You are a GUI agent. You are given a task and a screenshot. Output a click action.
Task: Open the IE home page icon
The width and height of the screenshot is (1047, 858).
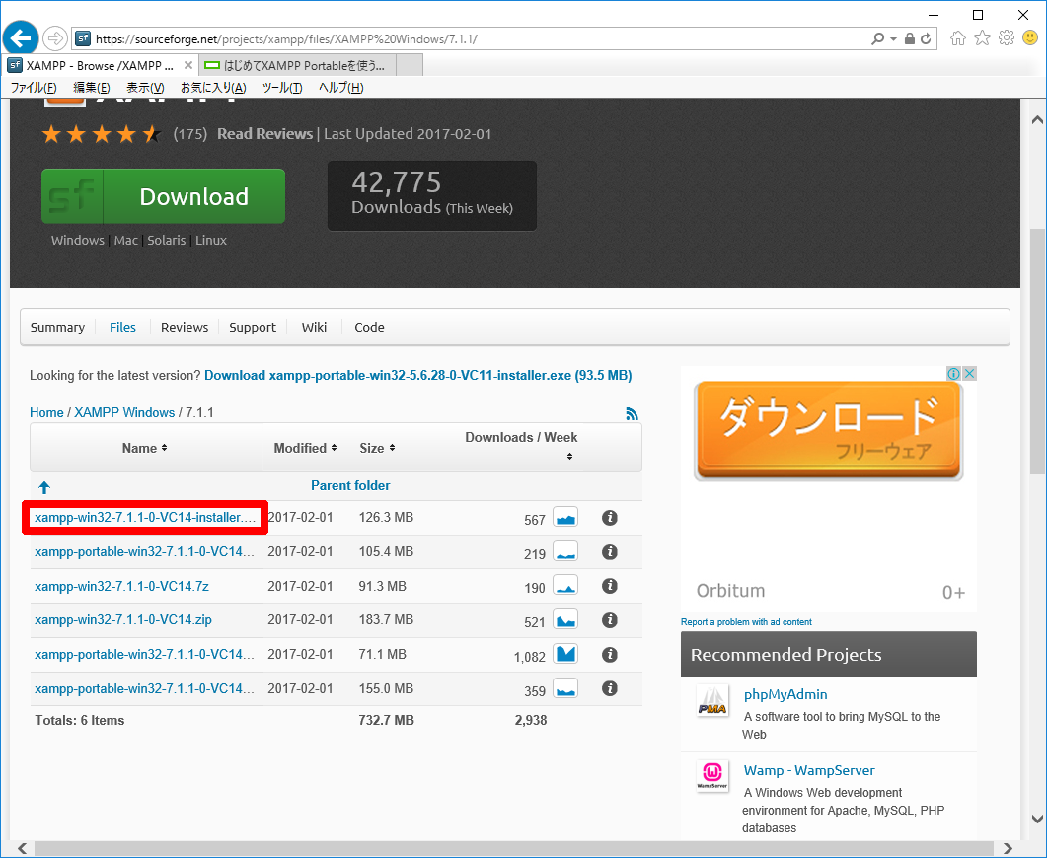click(x=957, y=38)
